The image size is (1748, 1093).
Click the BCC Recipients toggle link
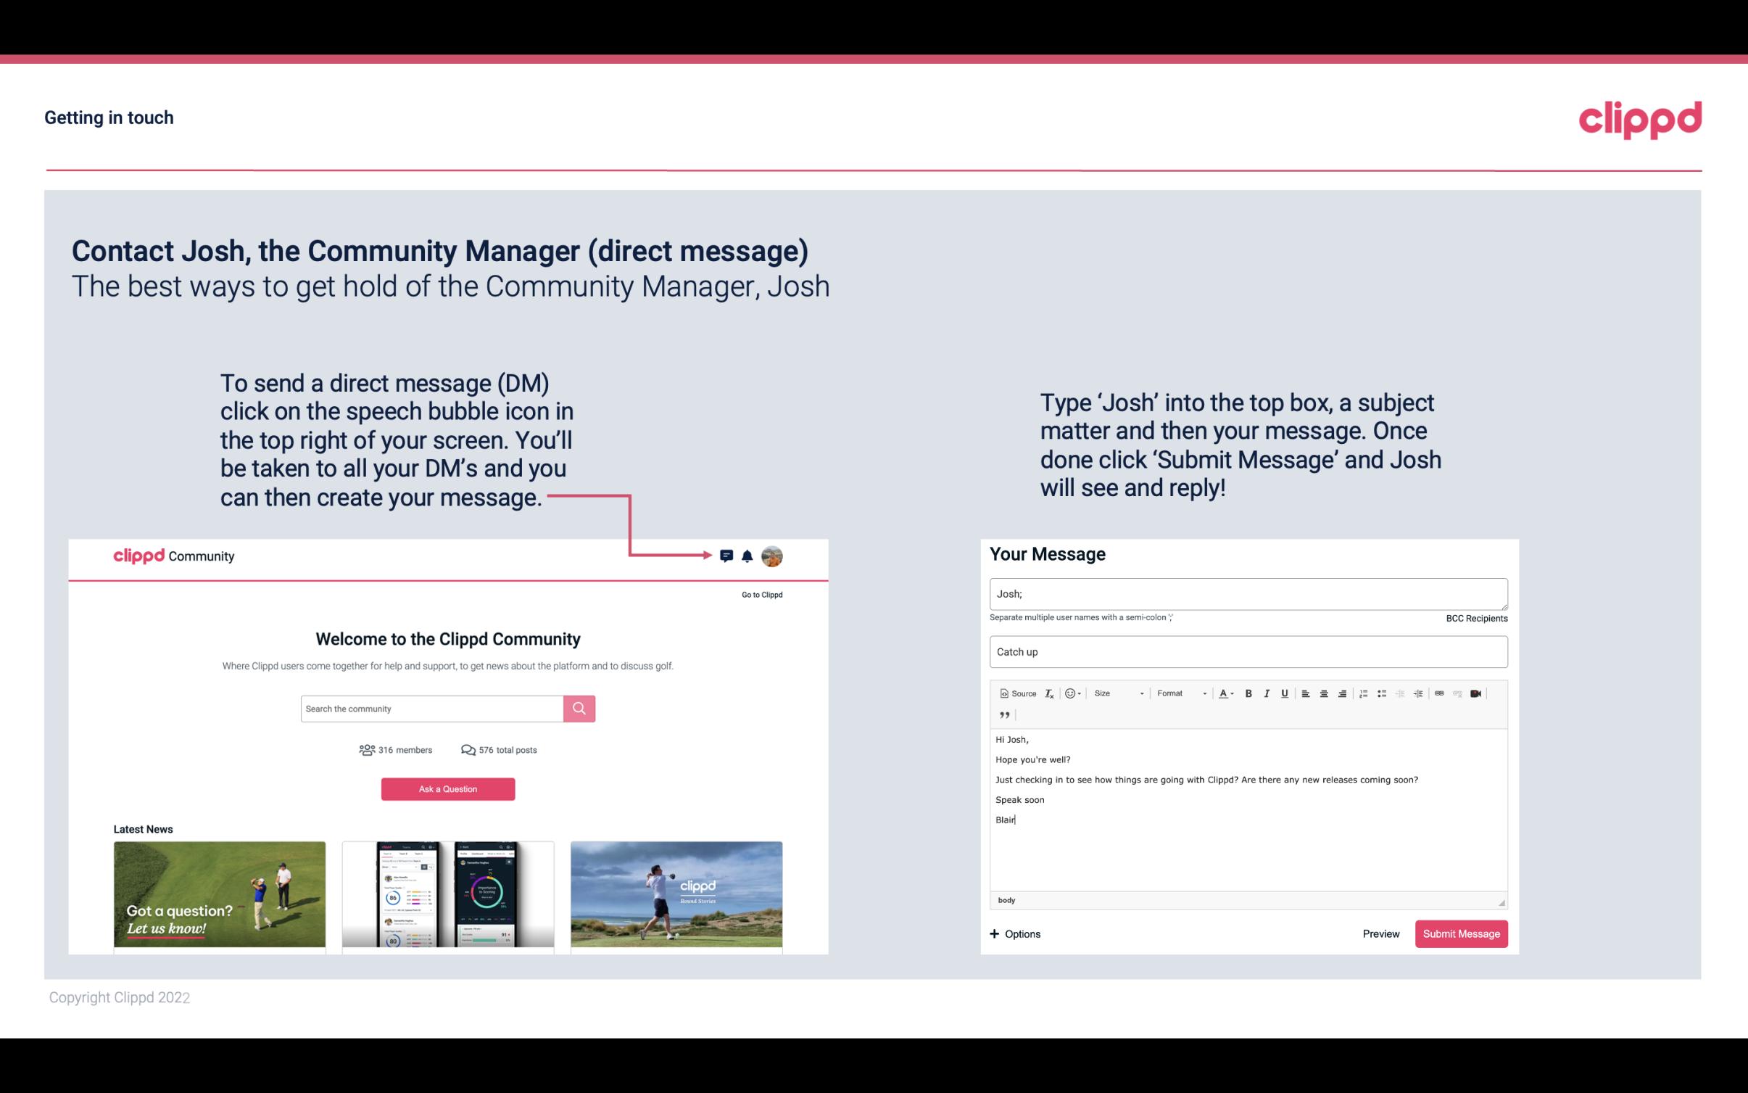[x=1475, y=617]
